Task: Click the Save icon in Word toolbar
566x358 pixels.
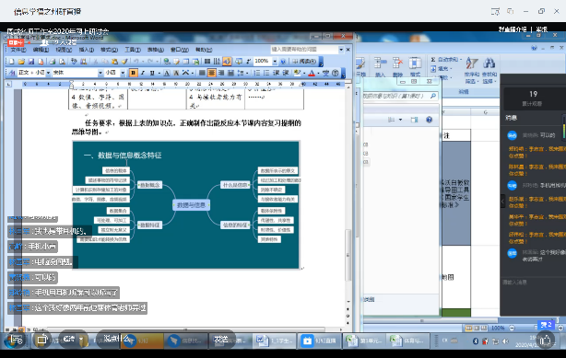Action: click(x=31, y=62)
